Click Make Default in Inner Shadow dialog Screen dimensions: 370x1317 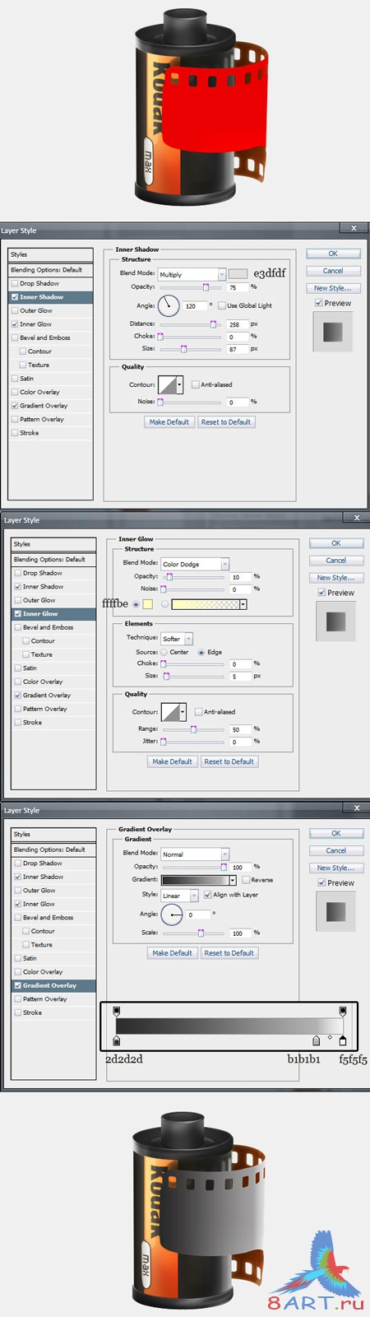tap(169, 421)
